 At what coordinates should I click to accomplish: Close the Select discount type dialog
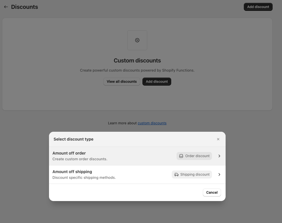point(218,139)
